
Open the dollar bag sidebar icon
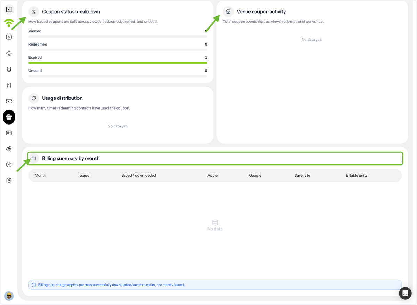tap(9, 37)
